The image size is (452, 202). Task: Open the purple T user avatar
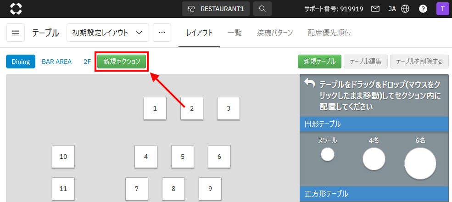tap(442, 9)
